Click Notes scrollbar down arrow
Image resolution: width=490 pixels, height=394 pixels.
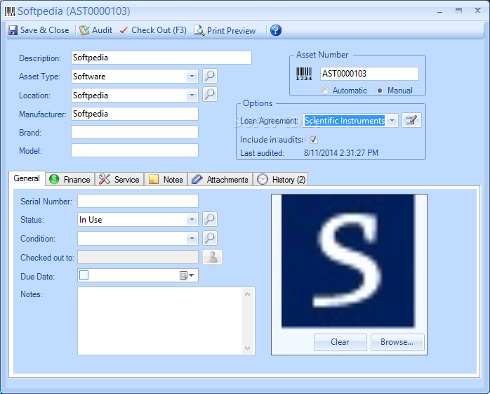[248, 348]
